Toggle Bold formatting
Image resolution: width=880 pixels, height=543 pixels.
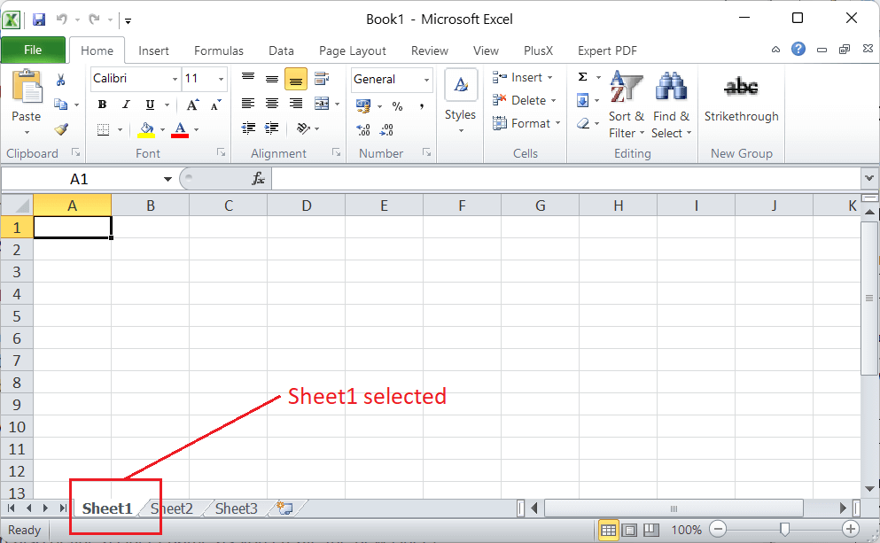pos(100,104)
